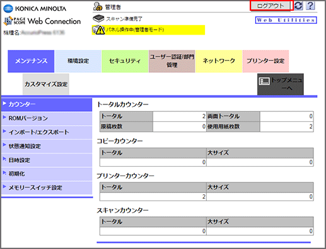The image size is (326, 249).
Task: Click the arrow beside 日時設定
Action: pyautogui.click(x=4, y=159)
